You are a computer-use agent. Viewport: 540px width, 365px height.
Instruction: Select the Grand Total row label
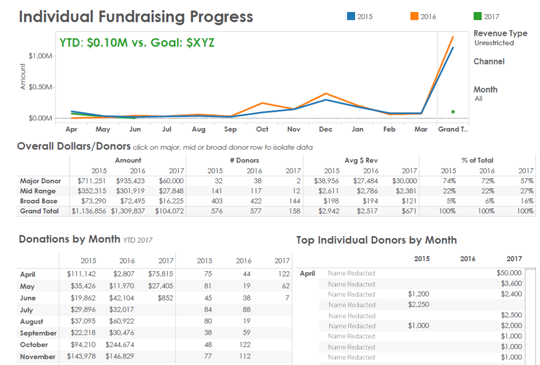pos(39,211)
